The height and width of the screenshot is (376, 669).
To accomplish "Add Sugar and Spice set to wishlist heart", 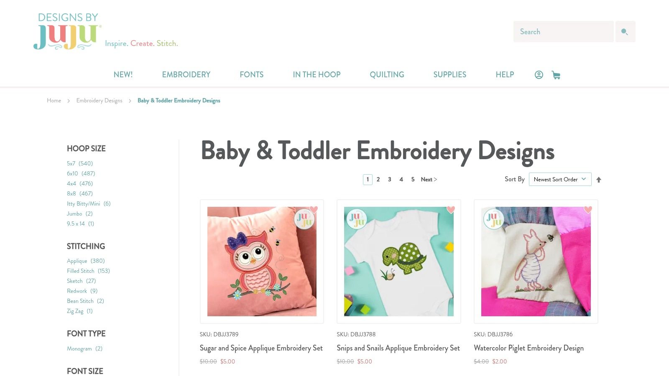I will point(314,209).
